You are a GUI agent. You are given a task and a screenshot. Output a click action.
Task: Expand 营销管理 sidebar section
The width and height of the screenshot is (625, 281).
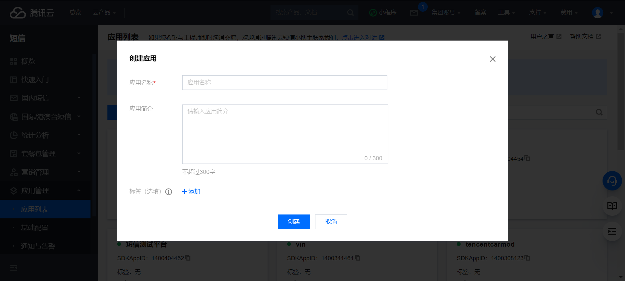pyautogui.click(x=46, y=172)
